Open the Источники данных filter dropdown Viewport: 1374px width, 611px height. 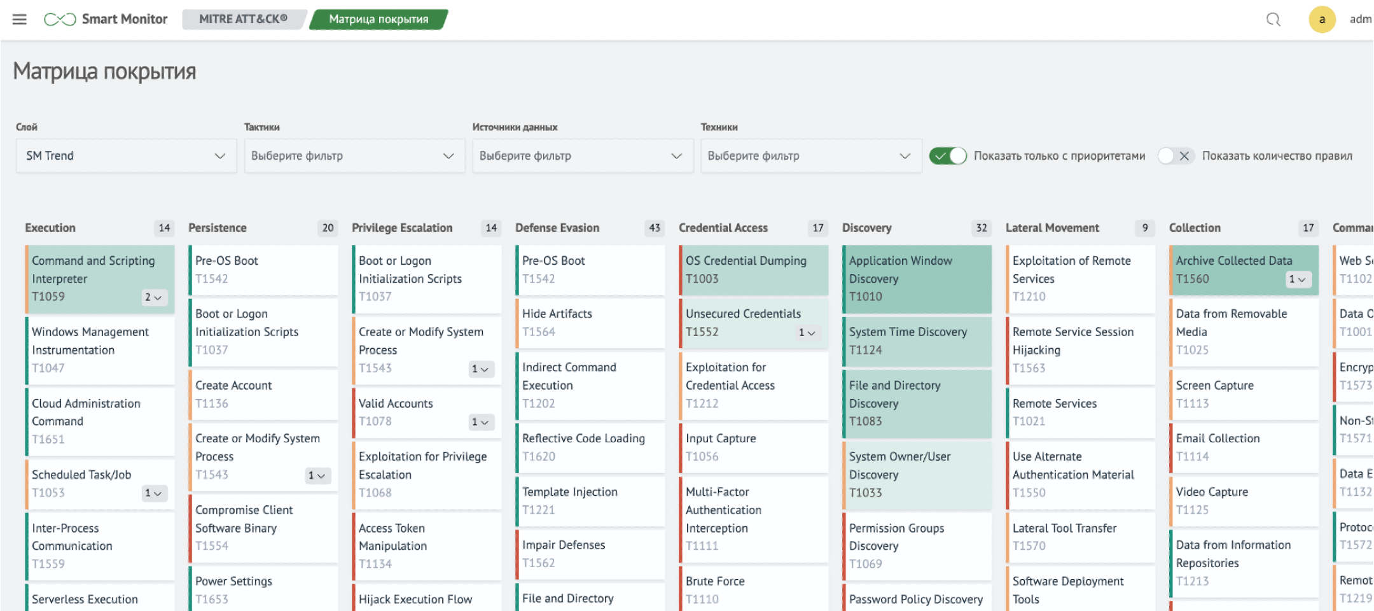pyautogui.click(x=583, y=156)
